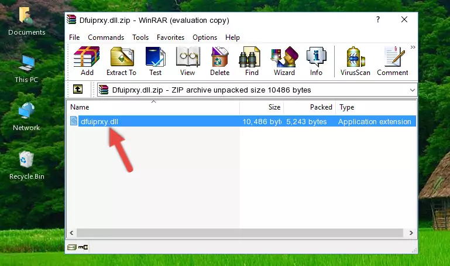
Task: Click the dfuiprxy.dll file icon
Action: click(x=74, y=121)
